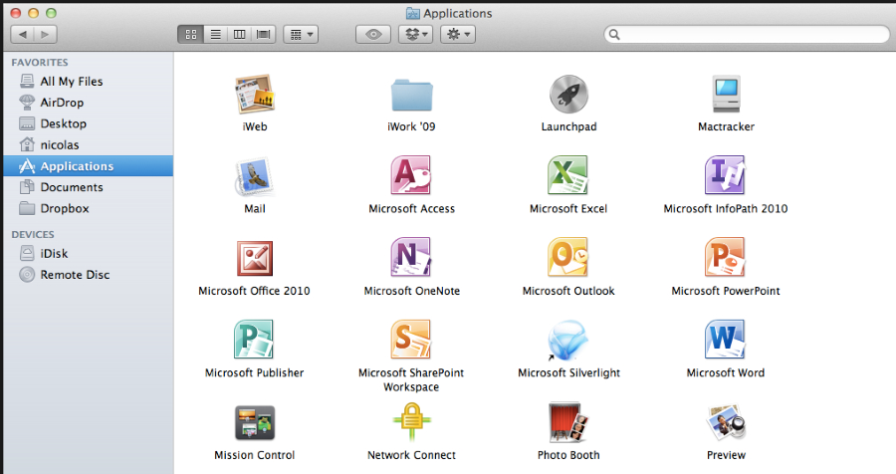This screenshot has height=474, width=896.
Task: Select the Microsoft Silverlight alias icon
Action: point(568,341)
